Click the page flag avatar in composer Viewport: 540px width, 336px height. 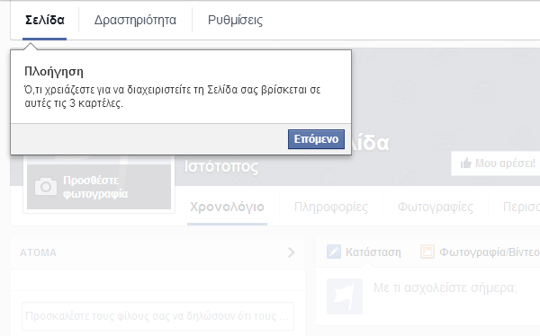click(345, 296)
